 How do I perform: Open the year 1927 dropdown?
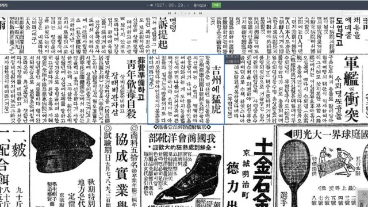160,5
